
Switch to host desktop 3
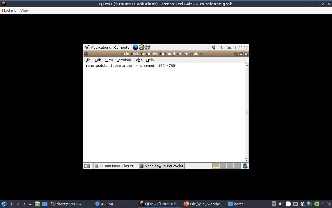tap(24, 204)
